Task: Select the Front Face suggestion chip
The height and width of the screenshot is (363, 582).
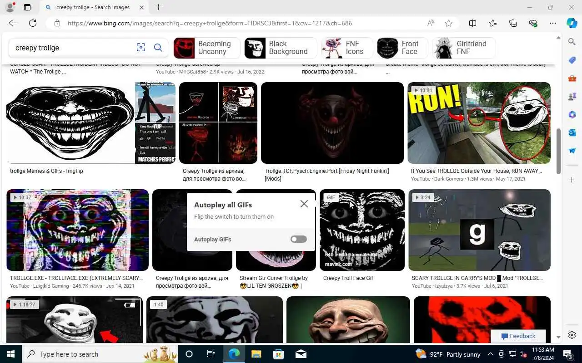Action: (x=402, y=48)
